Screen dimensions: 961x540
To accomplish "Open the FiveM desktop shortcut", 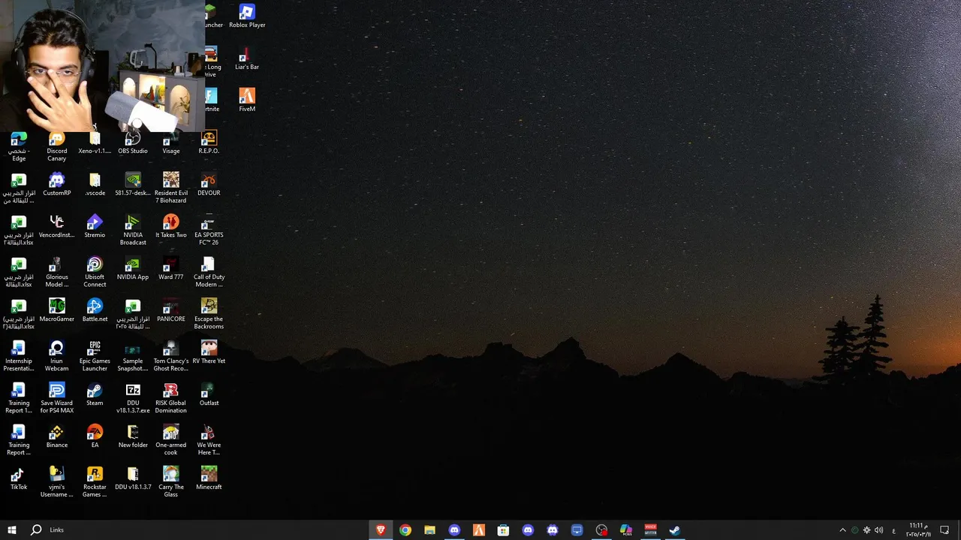I will (x=247, y=100).
